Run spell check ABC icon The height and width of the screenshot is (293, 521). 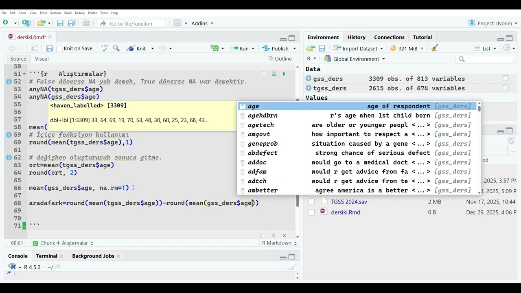click(x=105, y=48)
